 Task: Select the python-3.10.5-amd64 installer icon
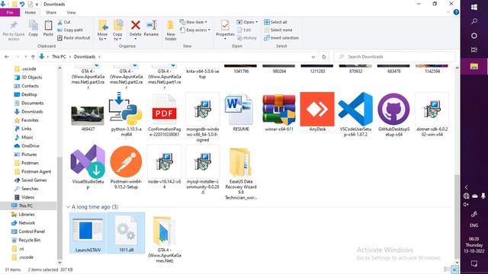tap(126, 109)
